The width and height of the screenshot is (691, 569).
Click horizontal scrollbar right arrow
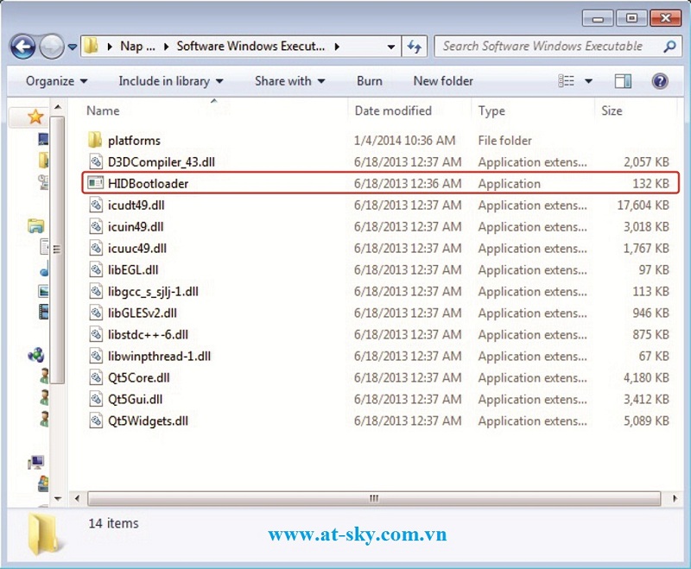tap(675, 498)
